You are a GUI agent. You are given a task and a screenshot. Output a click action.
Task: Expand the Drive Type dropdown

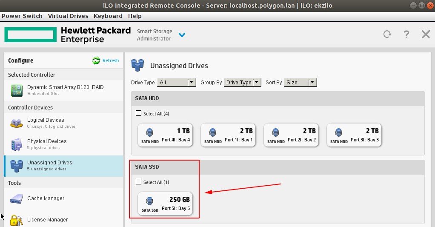point(176,82)
